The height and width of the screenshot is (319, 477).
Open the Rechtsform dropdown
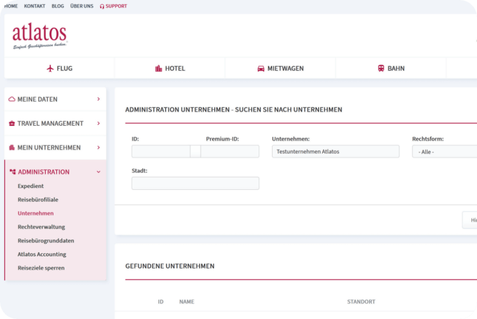coord(444,152)
